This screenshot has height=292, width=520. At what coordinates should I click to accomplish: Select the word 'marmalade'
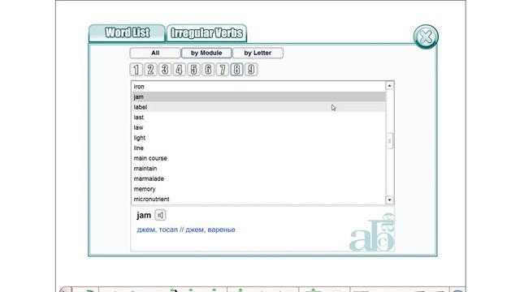pyautogui.click(x=258, y=179)
